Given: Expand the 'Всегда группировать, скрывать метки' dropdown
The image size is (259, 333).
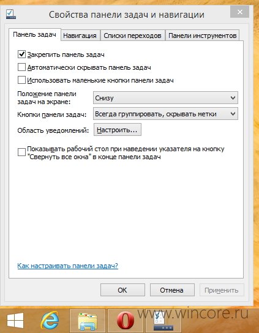Looking at the screenshot, I should (165, 114).
